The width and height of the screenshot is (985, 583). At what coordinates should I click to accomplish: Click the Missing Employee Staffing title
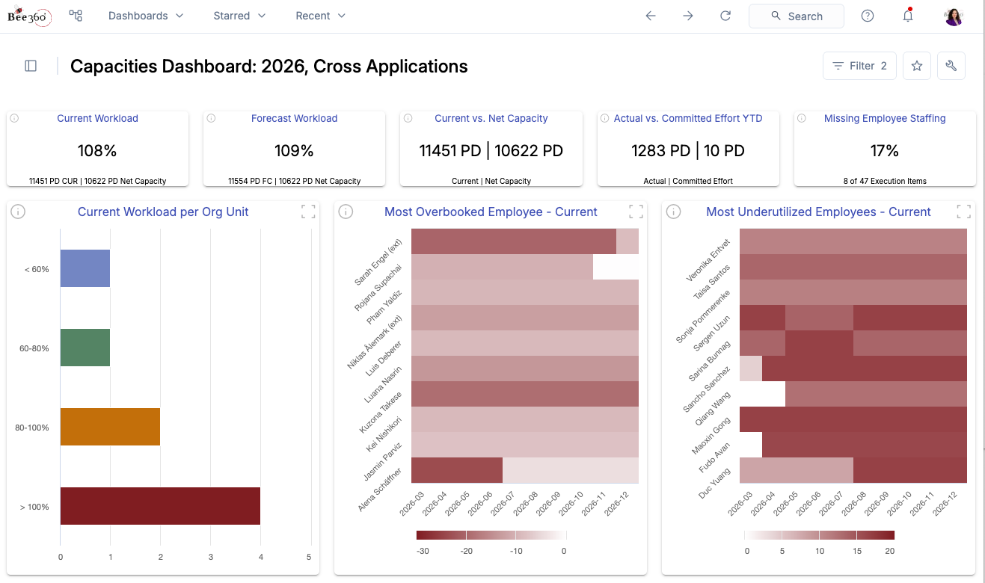coord(885,118)
